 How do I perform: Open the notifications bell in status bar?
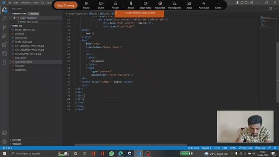coord(275,148)
